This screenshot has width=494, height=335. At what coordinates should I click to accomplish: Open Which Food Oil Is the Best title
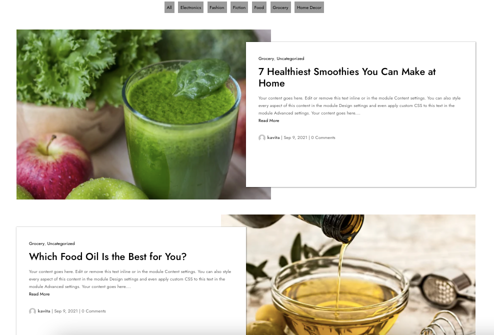[107, 257]
